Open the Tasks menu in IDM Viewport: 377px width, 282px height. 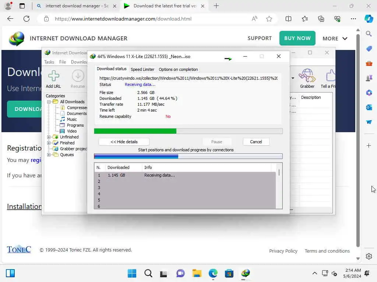tap(49, 62)
